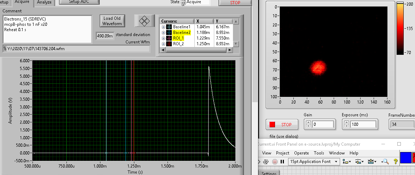Switch to the Analyze tab

45,2
